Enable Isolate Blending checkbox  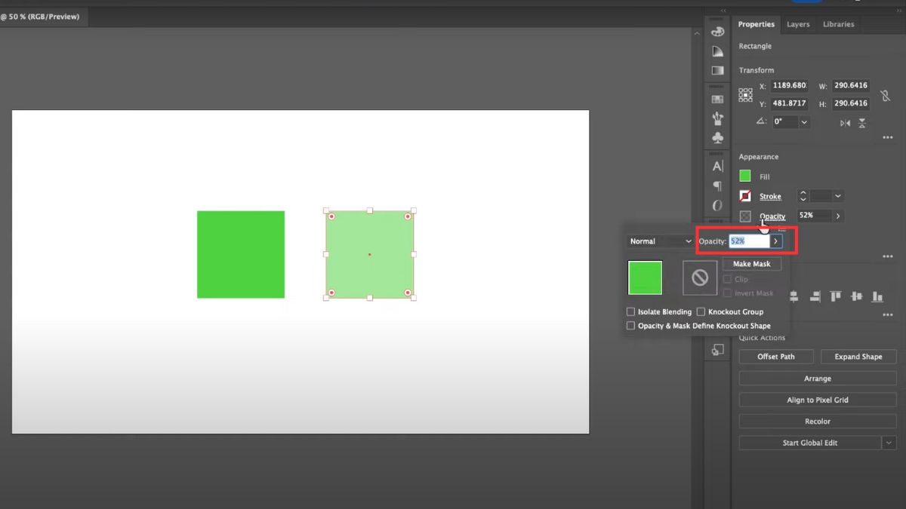click(x=630, y=311)
